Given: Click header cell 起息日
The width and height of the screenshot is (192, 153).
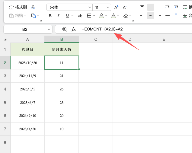Looking at the screenshot, I should tap(27, 49).
